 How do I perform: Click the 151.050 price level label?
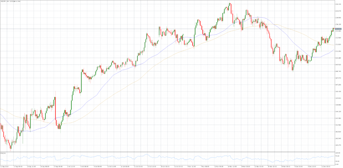(x=338, y=51)
